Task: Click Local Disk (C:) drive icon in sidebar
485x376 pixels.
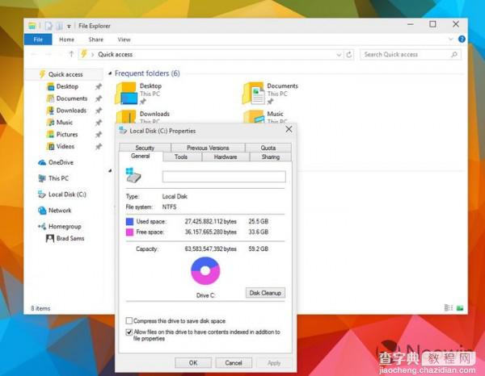Action: tap(42, 194)
